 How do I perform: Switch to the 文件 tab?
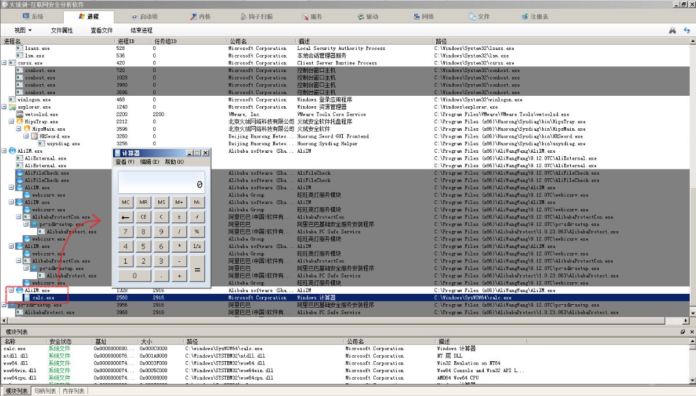[479, 17]
